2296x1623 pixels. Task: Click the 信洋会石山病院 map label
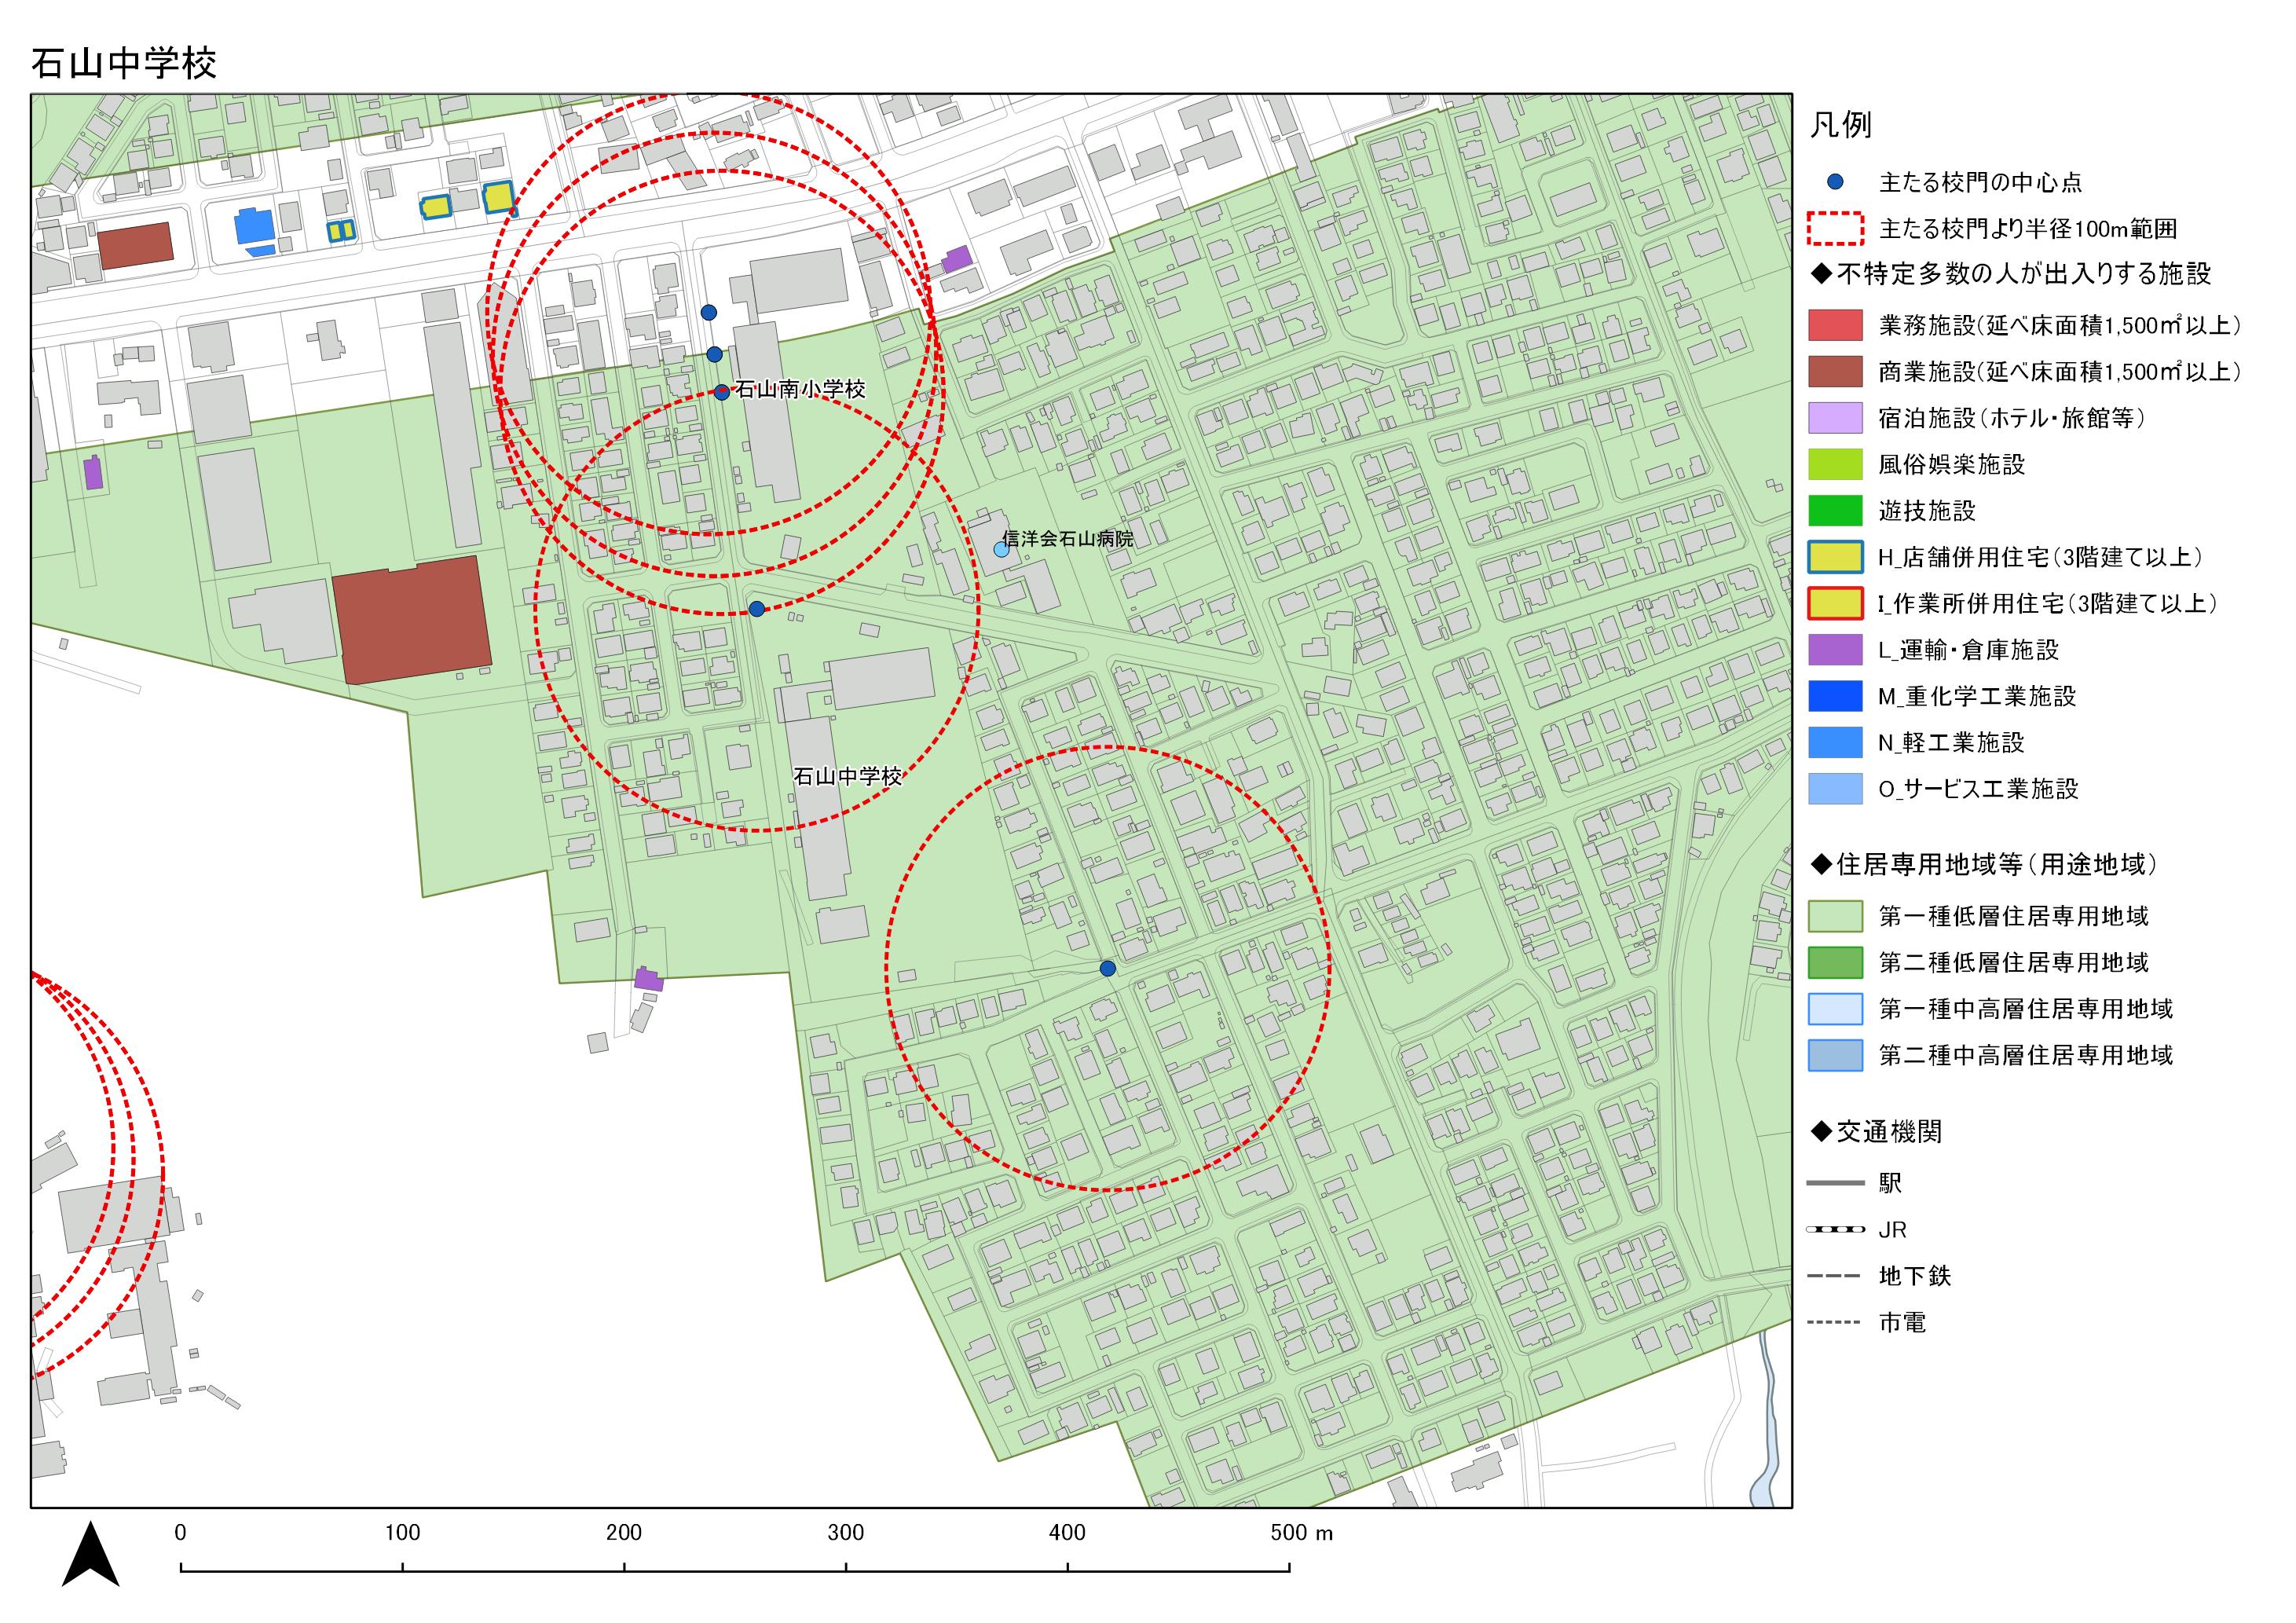pyautogui.click(x=1068, y=539)
